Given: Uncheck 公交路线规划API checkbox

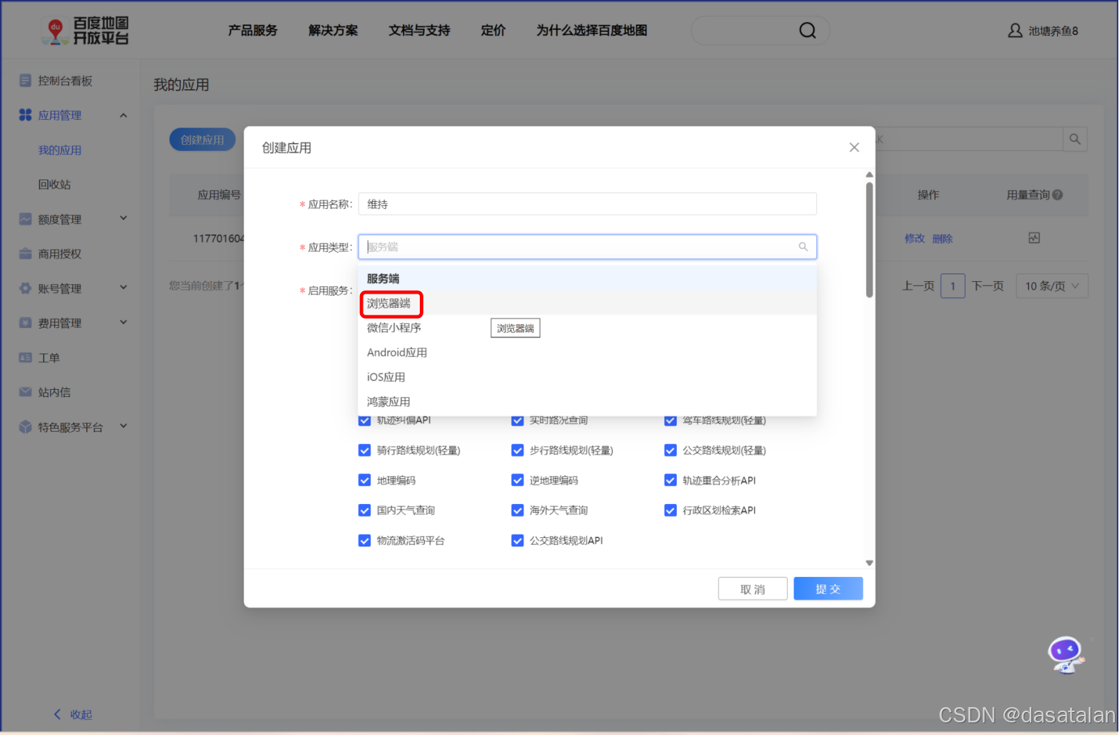Looking at the screenshot, I should point(517,540).
